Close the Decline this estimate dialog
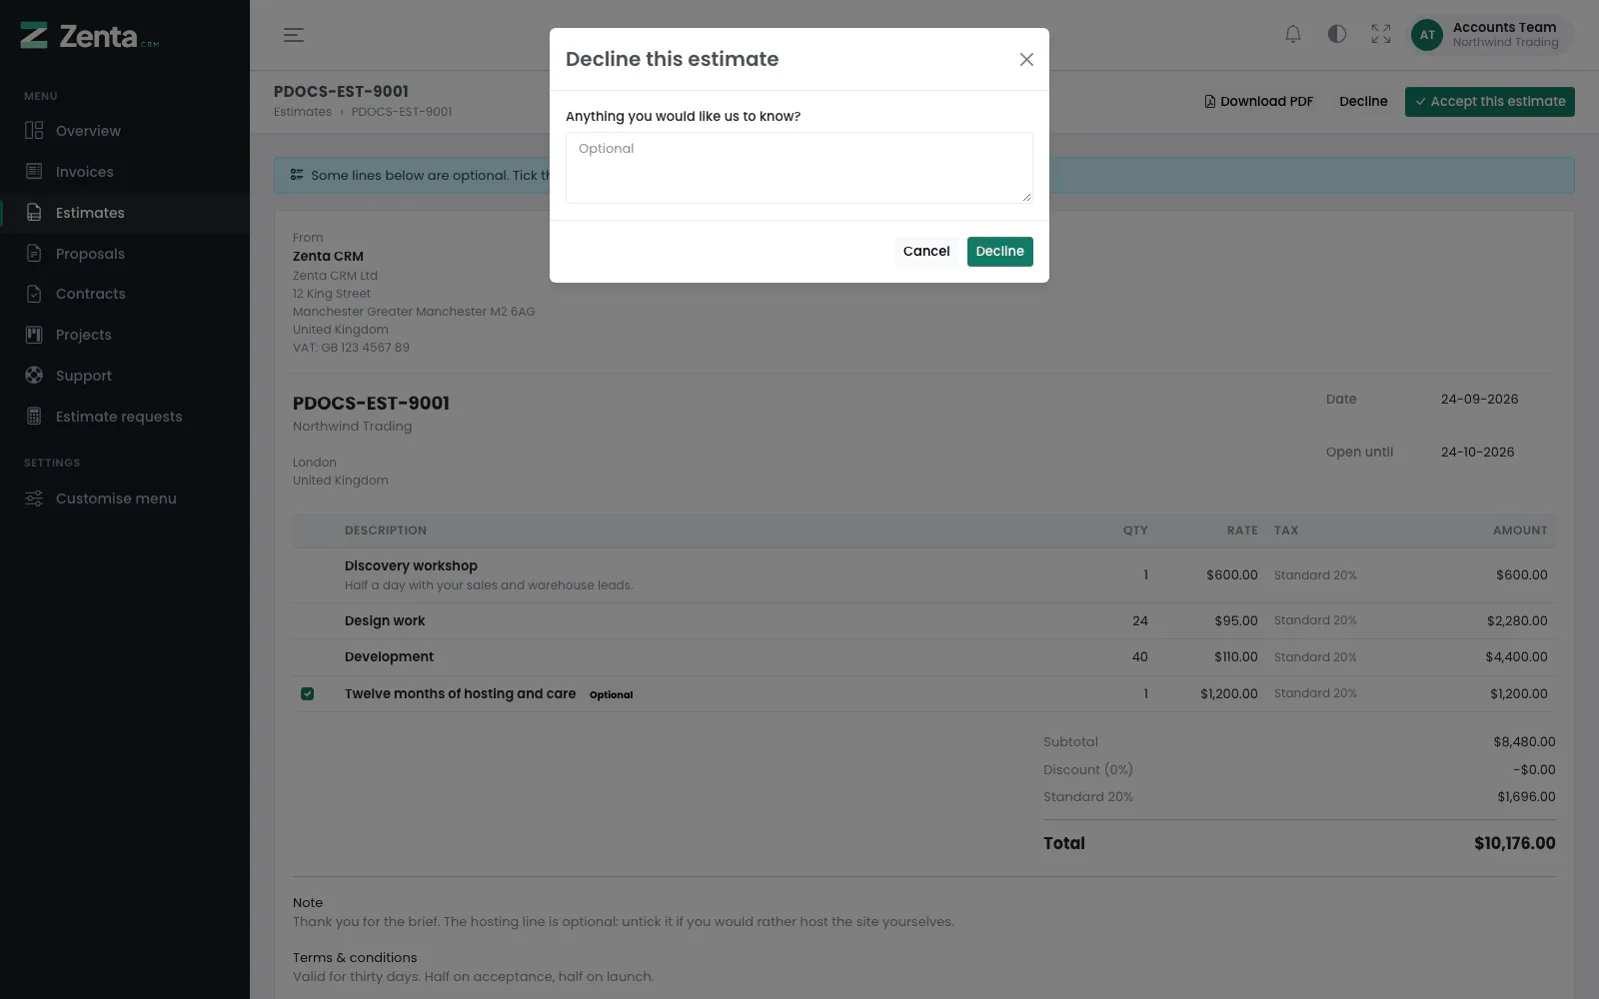The height and width of the screenshot is (999, 1599). click(1026, 60)
